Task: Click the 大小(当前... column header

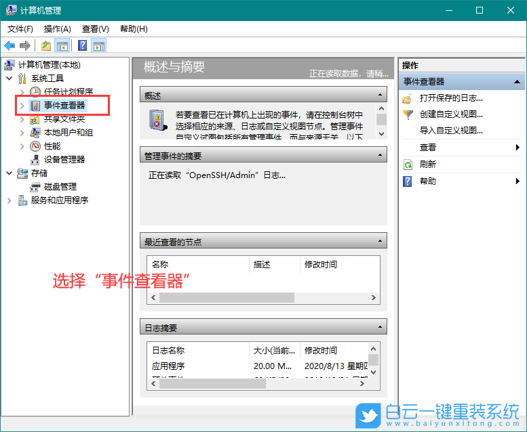Action: pyautogui.click(x=274, y=351)
